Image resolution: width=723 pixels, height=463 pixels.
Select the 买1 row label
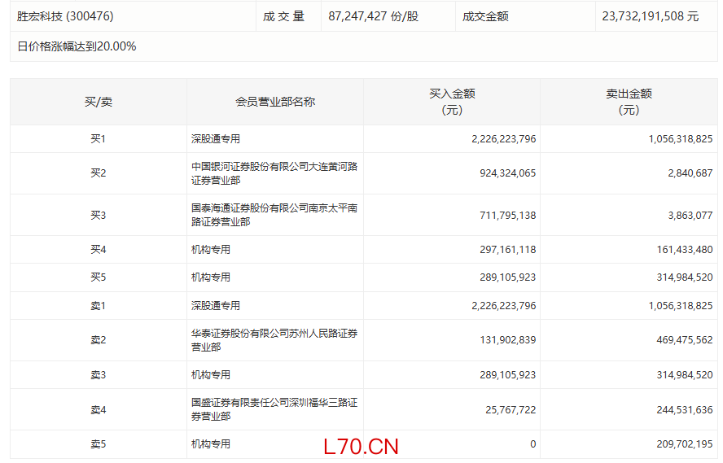coord(99,139)
